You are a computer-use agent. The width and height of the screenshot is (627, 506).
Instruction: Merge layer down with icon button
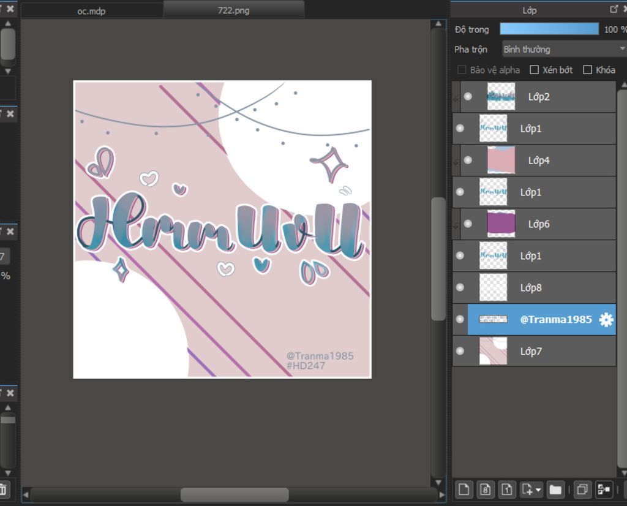604,489
